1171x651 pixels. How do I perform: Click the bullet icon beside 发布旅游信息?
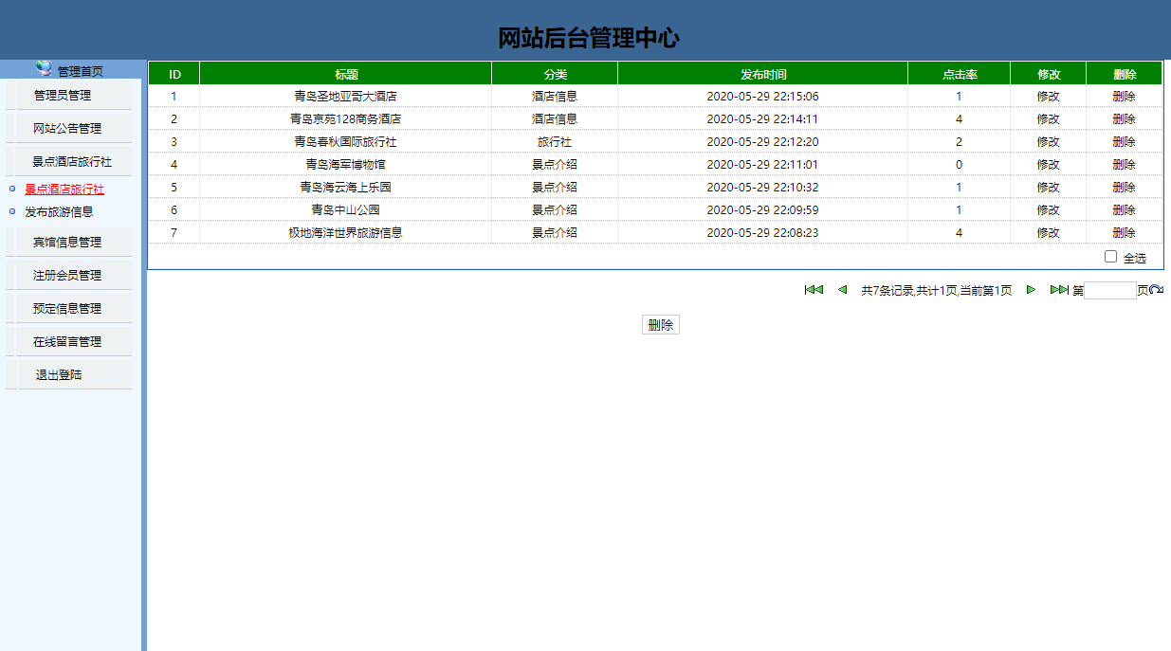tap(9, 210)
